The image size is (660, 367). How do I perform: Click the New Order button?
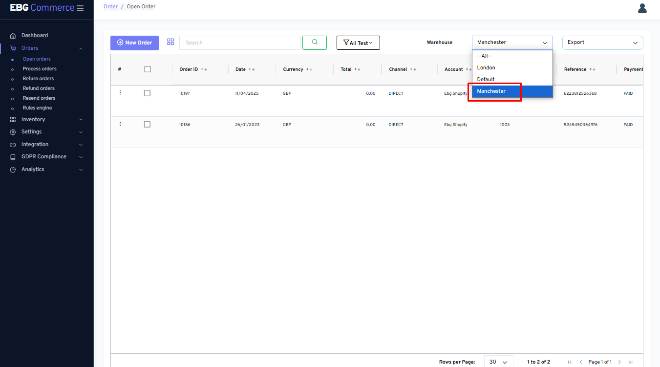pos(134,43)
